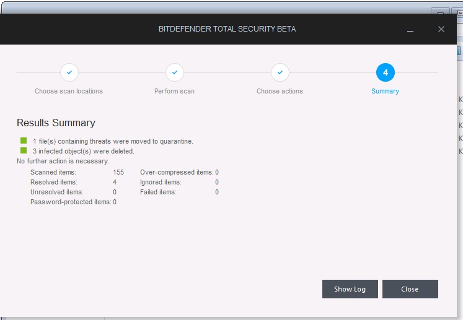463x320 pixels.
Task: Select the Summary step label
Action: coord(385,91)
